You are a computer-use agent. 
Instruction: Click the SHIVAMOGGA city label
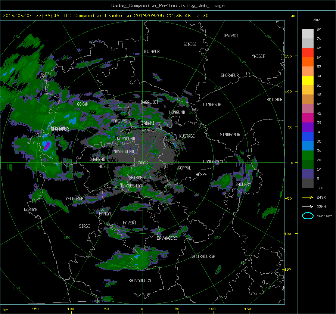(140, 281)
